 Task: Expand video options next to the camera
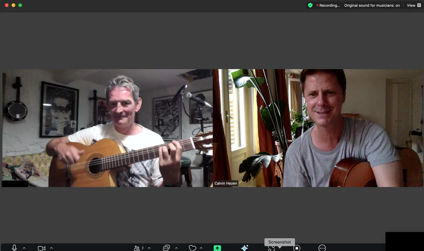51,248
